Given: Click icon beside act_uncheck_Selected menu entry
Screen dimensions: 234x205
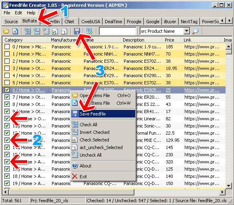Looking at the screenshot, I should (x=75, y=147).
